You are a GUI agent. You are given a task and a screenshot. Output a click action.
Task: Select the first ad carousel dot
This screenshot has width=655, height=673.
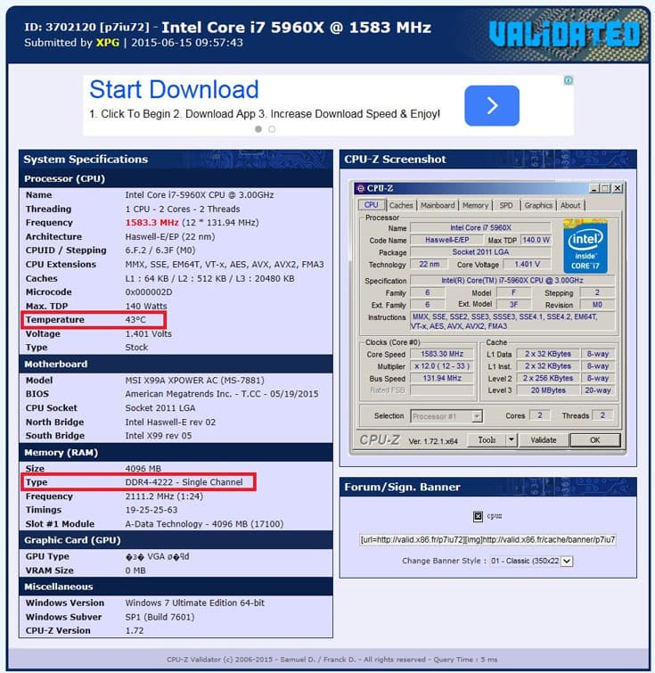(258, 128)
